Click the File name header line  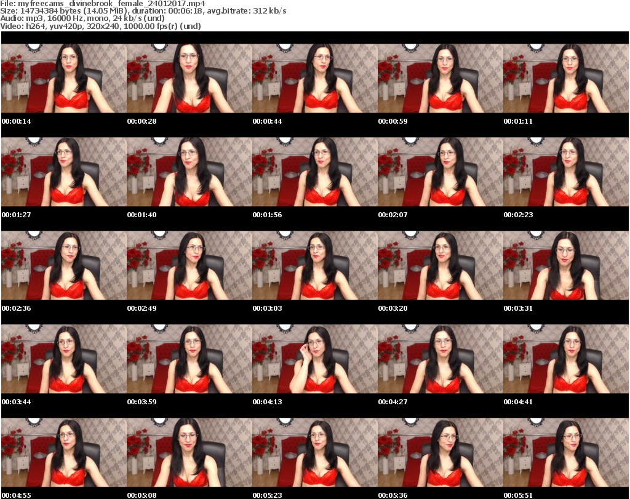(103, 4)
